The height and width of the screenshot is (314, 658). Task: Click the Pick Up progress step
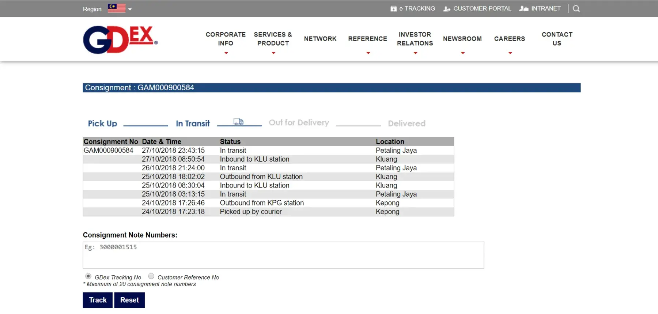click(102, 124)
